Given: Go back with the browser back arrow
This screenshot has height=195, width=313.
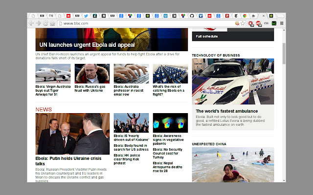Looking at the screenshot, I should tap(31, 23).
